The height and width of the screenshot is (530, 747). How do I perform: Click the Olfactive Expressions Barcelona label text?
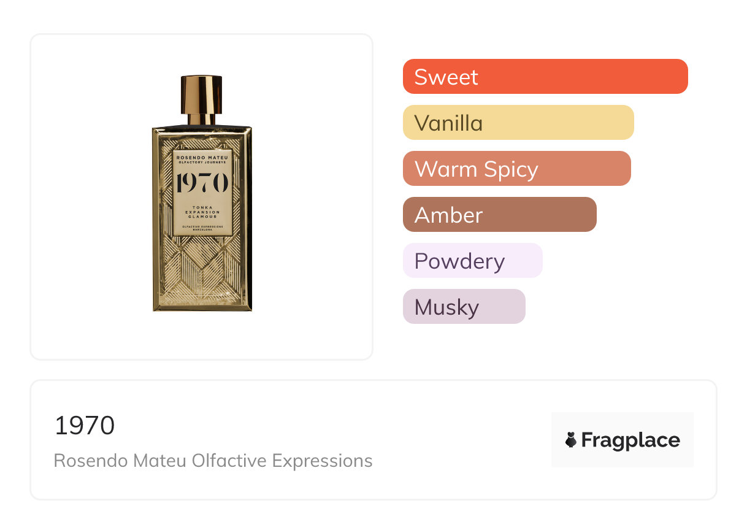[202, 228]
